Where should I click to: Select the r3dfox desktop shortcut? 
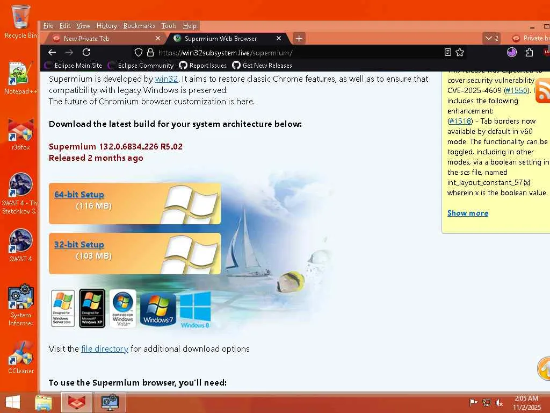pos(20,134)
